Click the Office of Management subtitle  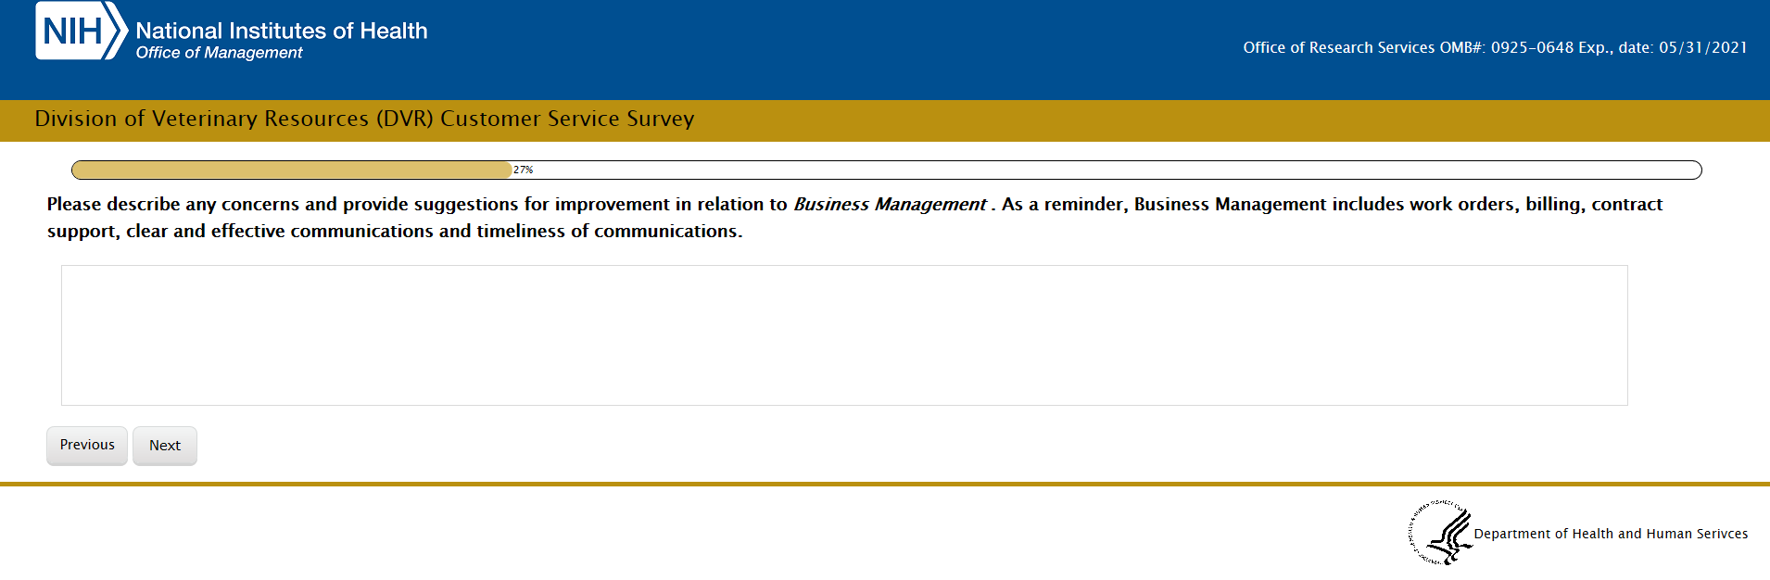click(220, 53)
